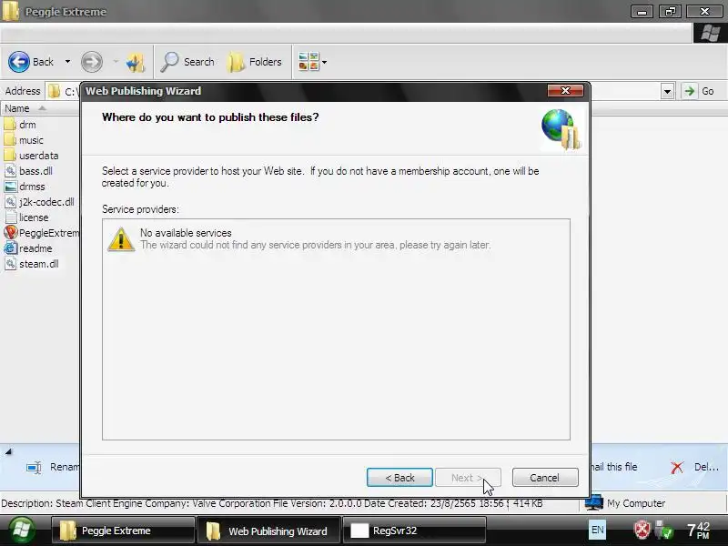
Task: Click Back button in Web Publishing Wizard
Action: point(399,477)
